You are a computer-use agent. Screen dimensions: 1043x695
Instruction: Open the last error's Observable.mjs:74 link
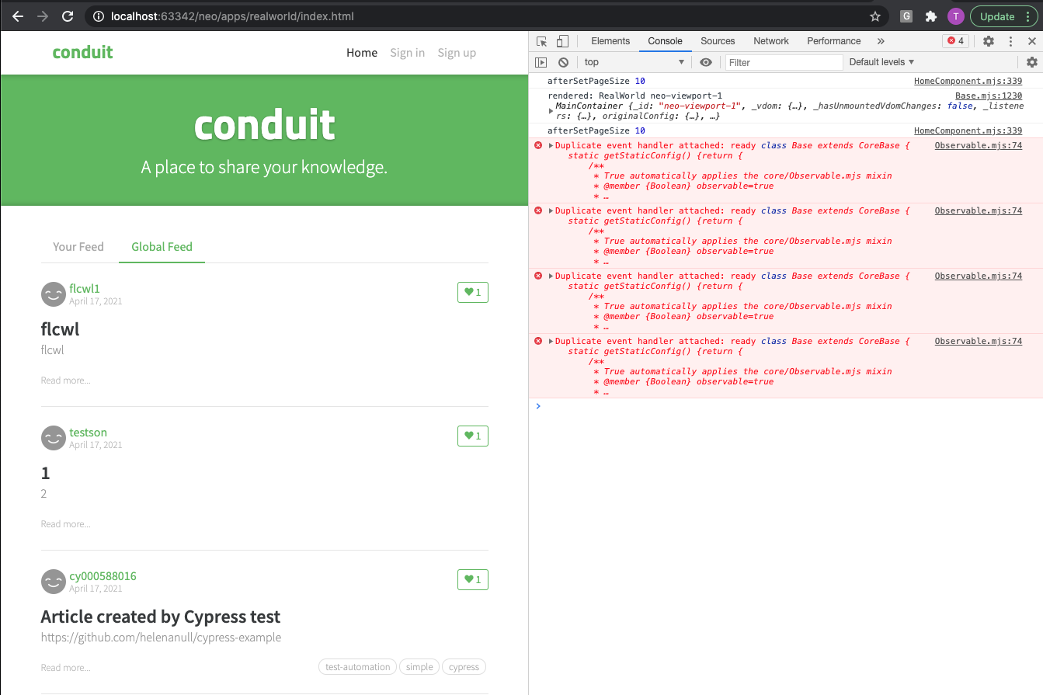[x=979, y=341]
